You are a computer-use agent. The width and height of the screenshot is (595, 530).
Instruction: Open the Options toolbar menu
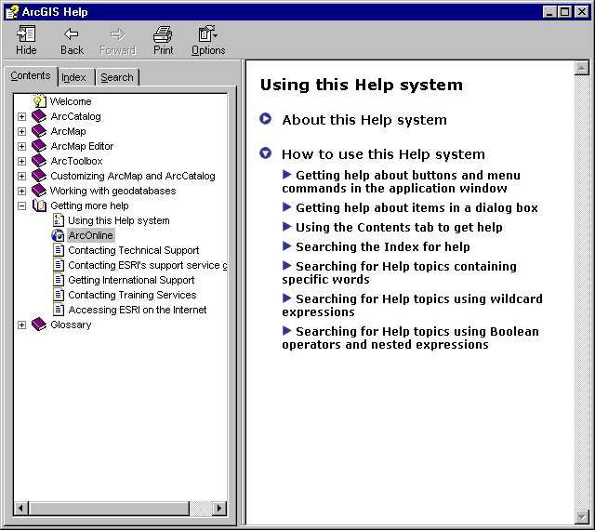point(208,40)
